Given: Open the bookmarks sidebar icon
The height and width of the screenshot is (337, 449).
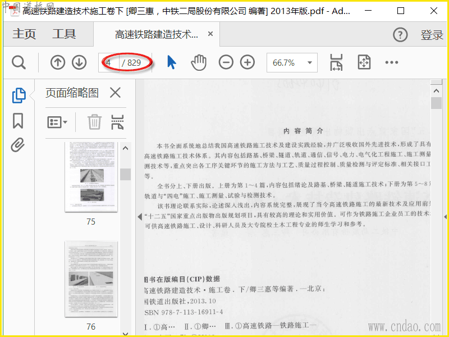Looking at the screenshot, I should [x=18, y=121].
